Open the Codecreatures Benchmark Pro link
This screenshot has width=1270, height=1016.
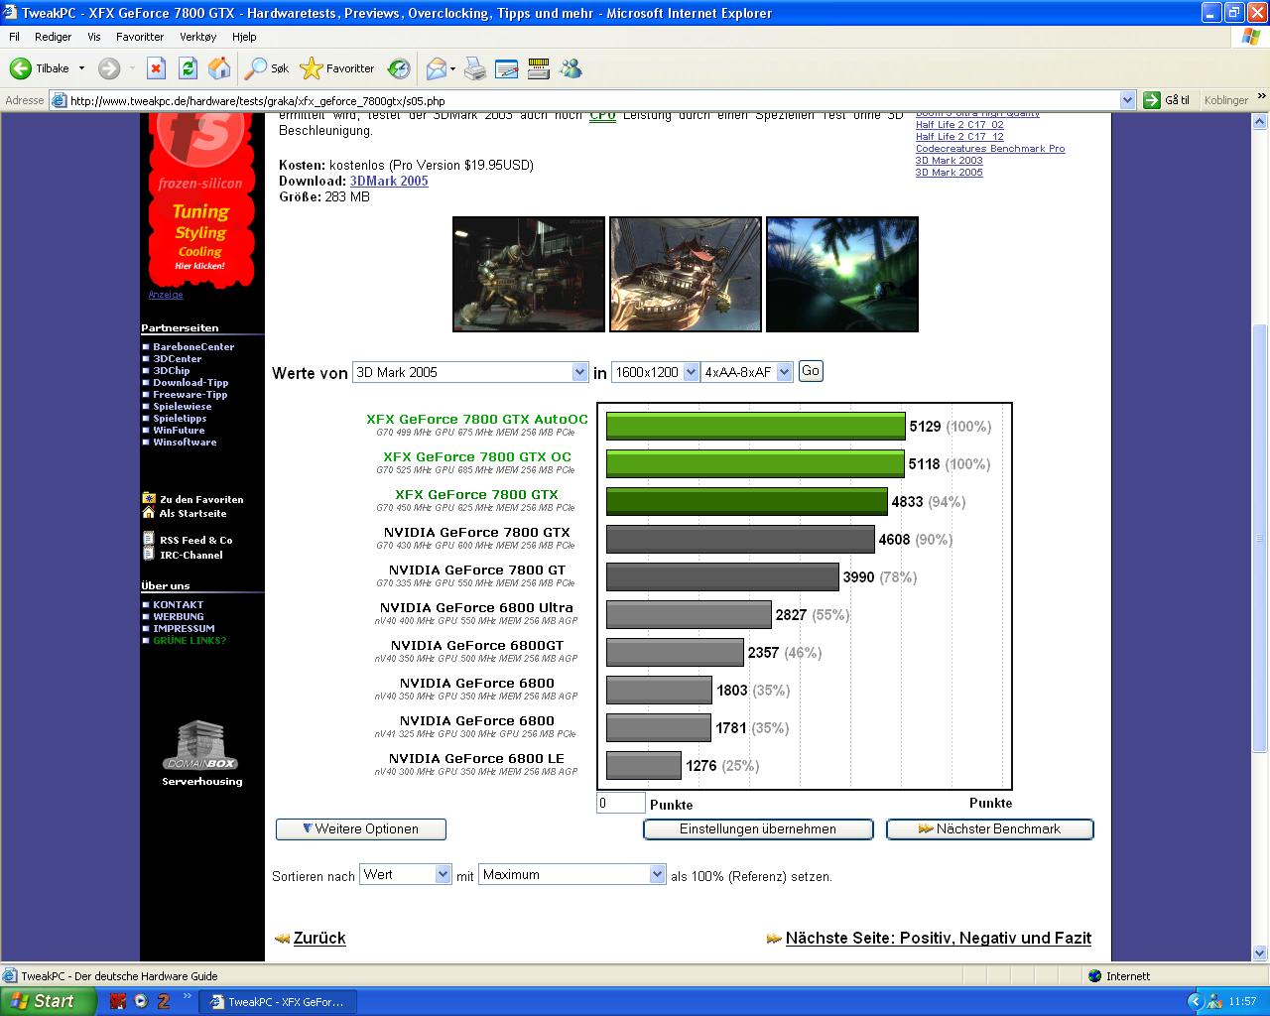[990, 149]
